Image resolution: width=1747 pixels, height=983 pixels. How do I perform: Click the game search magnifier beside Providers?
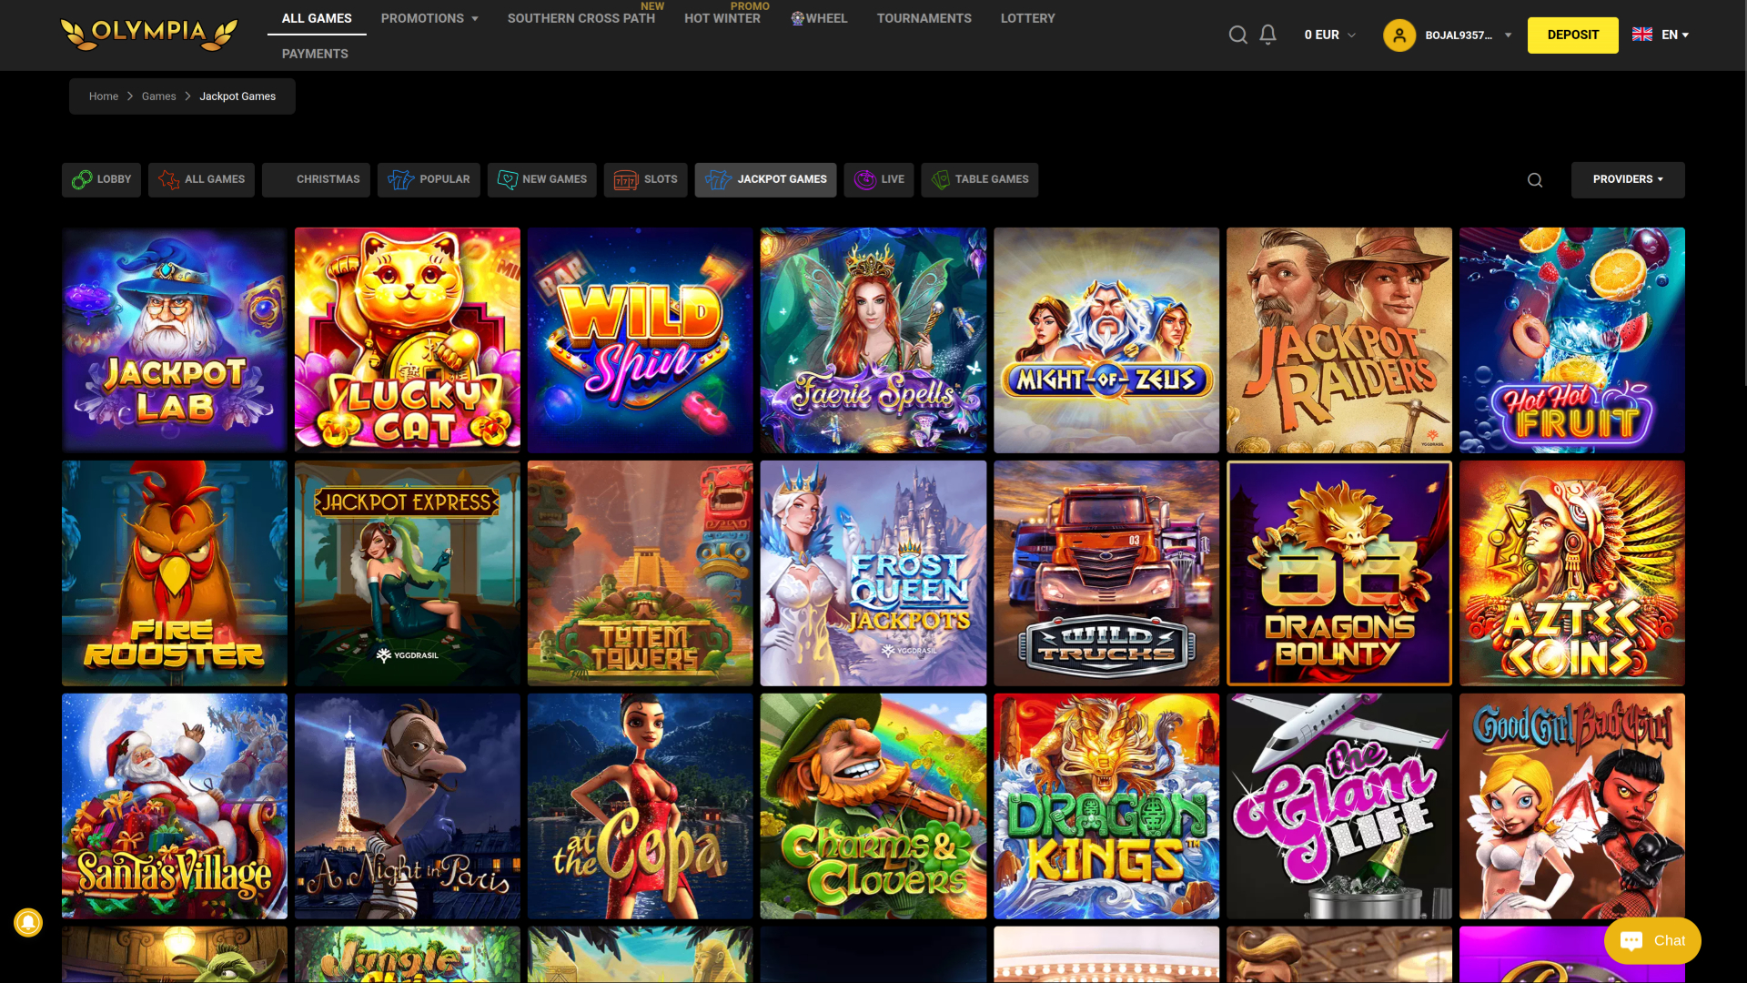click(x=1535, y=179)
